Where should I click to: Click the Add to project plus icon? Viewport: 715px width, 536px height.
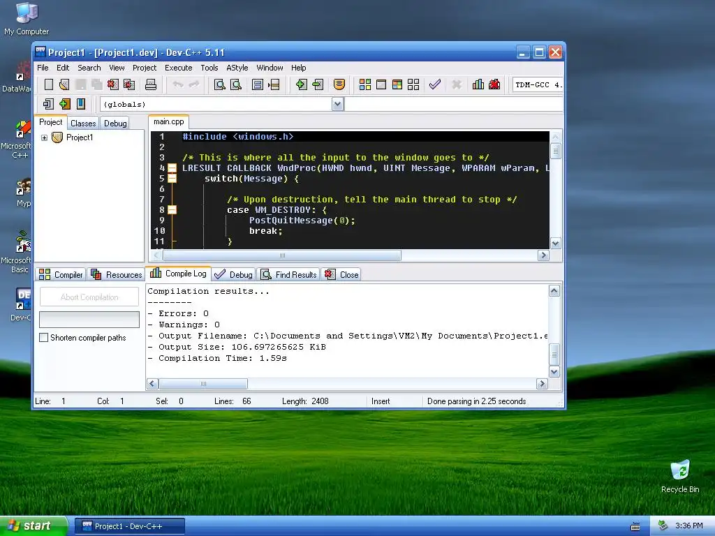coord(301,84)
